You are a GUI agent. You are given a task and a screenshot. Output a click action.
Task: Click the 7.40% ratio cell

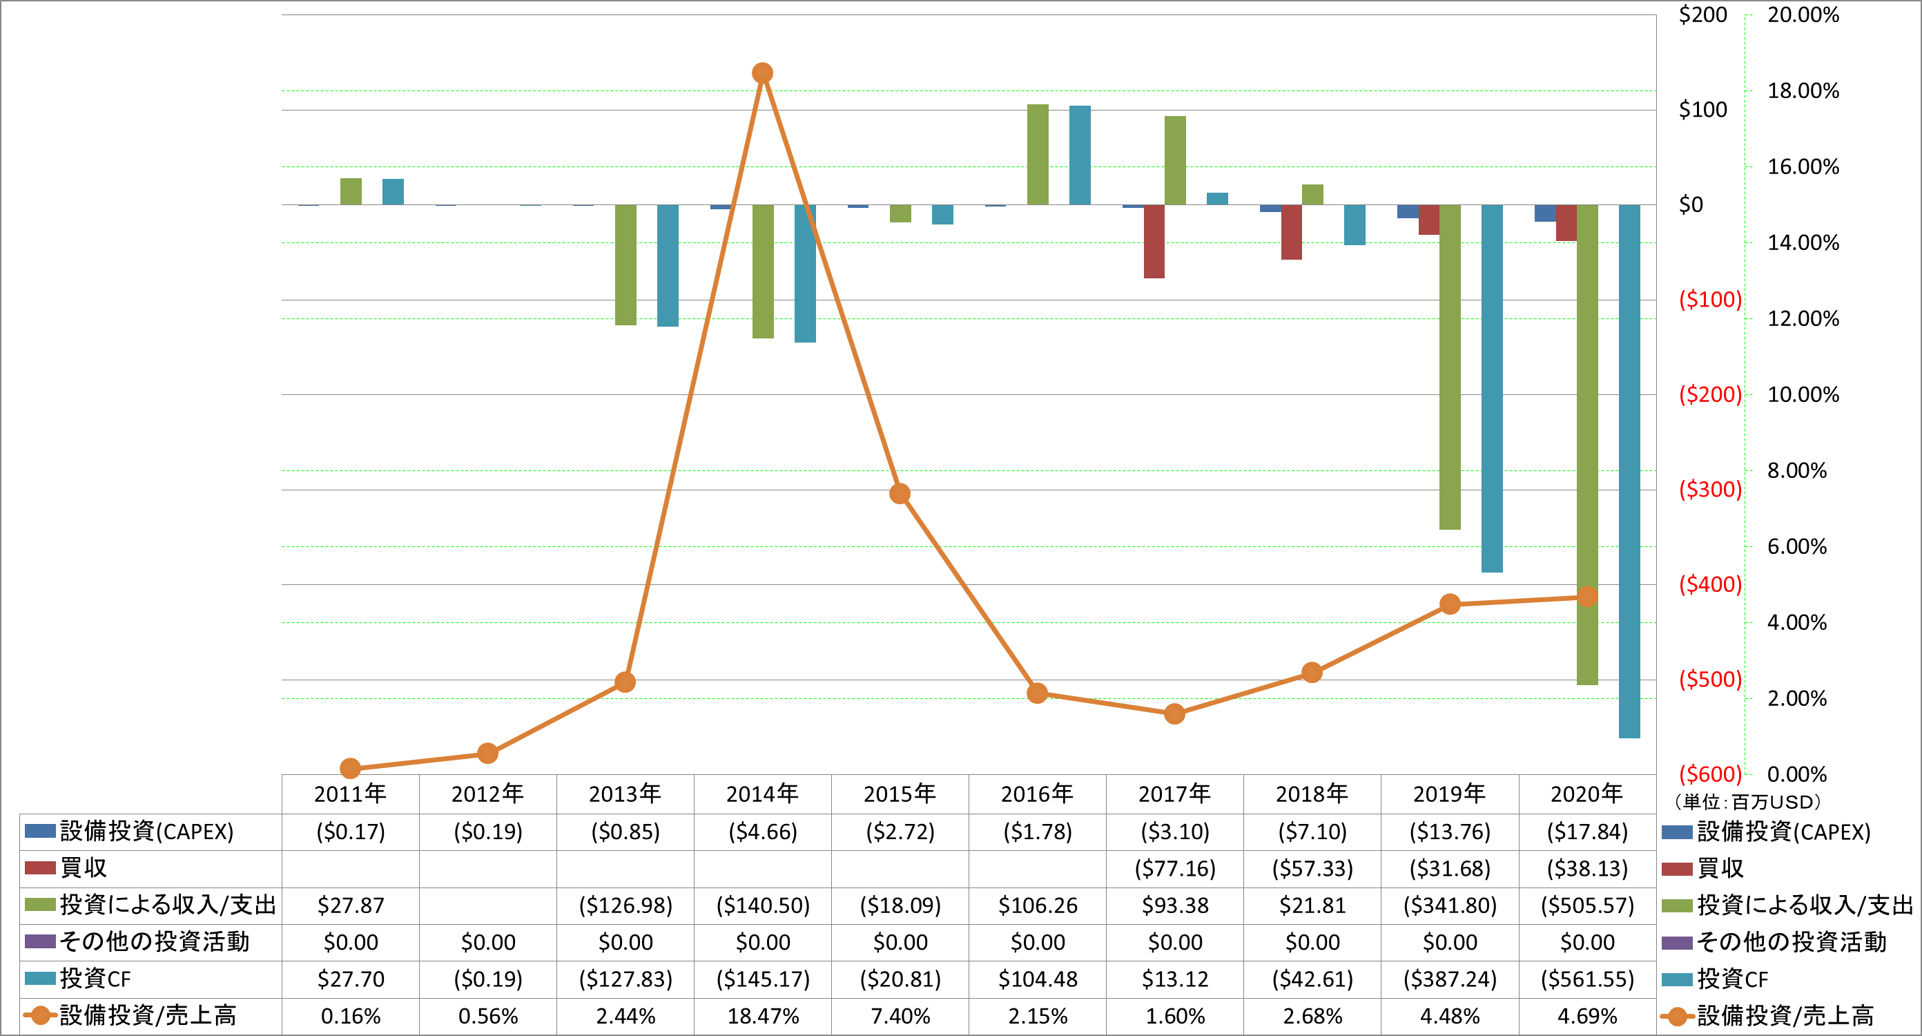click(900, 1016)
